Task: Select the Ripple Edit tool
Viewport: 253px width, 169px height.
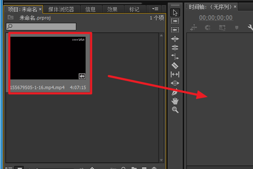Action: (175, 39)
